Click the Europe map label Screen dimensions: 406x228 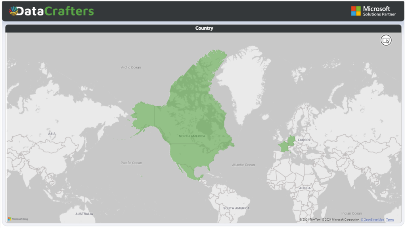[x=304, y=140]
